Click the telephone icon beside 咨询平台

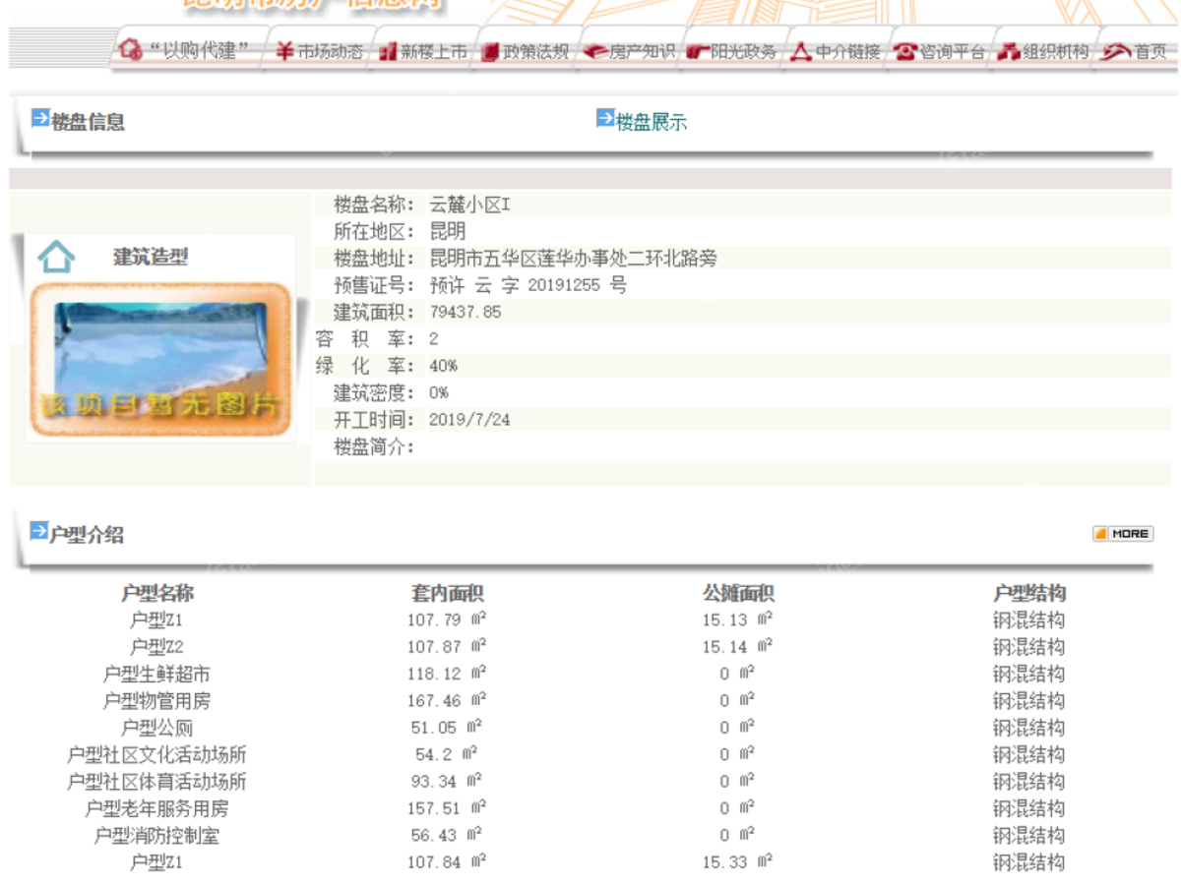tap(905, 52)
